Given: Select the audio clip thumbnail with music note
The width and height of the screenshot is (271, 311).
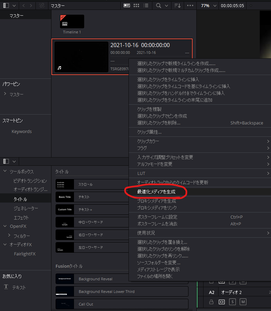Looking at the screenshot, I should point(81,57).
